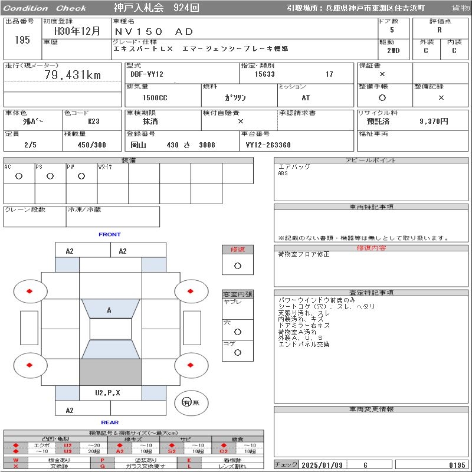Click the red 修復内容 section header
The image size is (472, 472).
[x=372, y=248]
